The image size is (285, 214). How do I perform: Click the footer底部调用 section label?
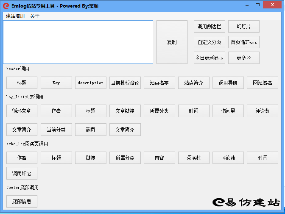click(22, 187)
